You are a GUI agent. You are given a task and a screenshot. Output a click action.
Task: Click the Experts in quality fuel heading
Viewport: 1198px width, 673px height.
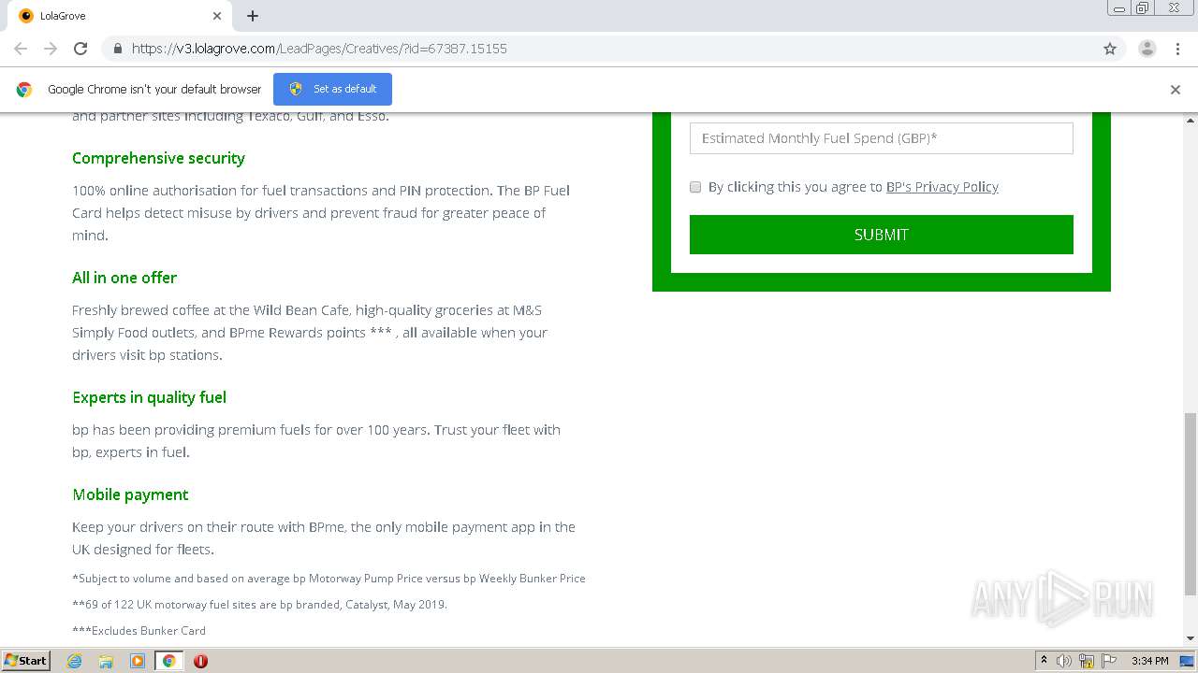coord(149,397)
